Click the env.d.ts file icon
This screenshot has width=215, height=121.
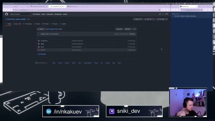coord(39,50)
